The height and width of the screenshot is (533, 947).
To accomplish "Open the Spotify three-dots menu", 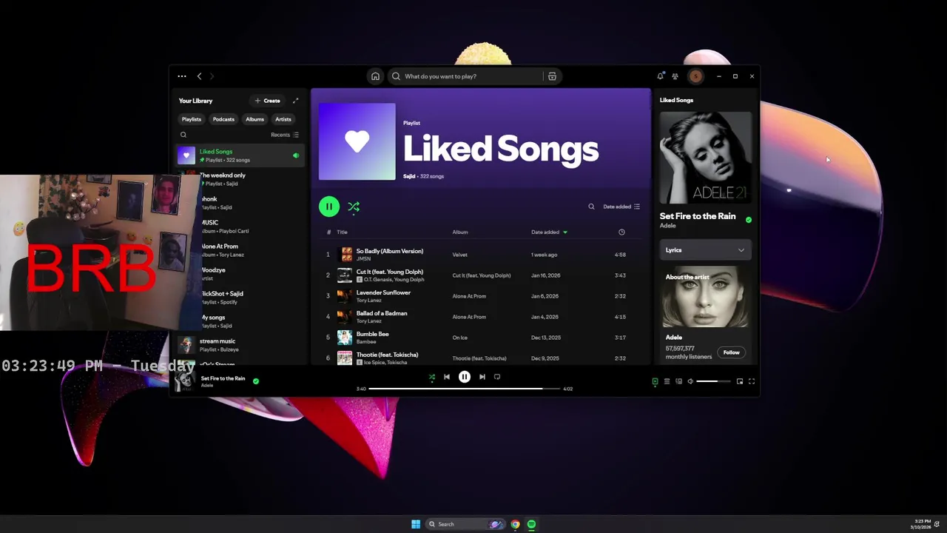I will tap(181, 76).
